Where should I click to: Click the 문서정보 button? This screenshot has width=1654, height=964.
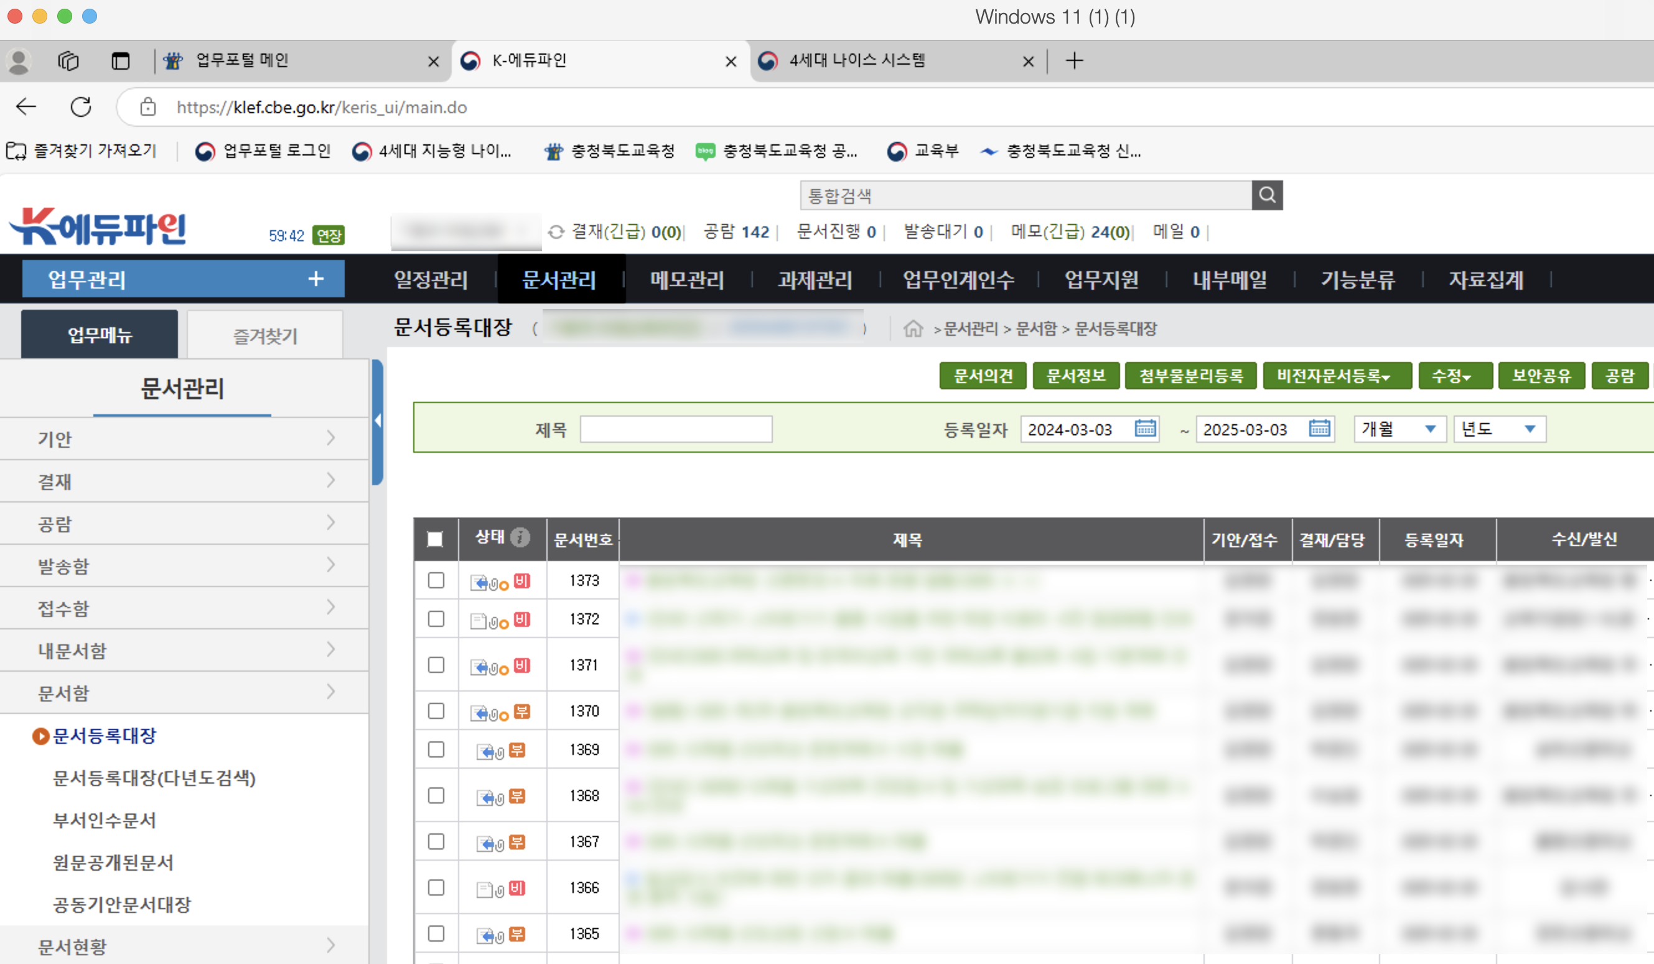pyautogui.click(x=1075, y=376)
